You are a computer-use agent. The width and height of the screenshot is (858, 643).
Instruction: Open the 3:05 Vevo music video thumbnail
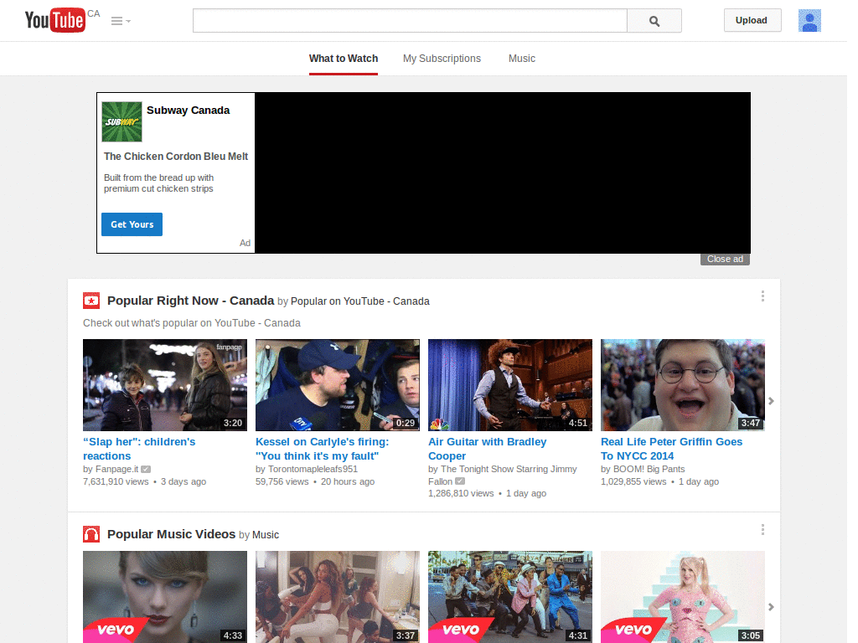click(x=682, y=596)
